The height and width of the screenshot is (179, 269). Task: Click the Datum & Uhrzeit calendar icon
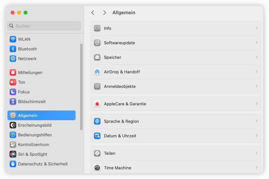point(97,136)
